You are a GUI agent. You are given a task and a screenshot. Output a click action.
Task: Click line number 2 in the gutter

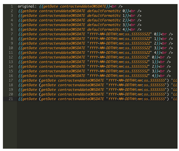[12, 11]
